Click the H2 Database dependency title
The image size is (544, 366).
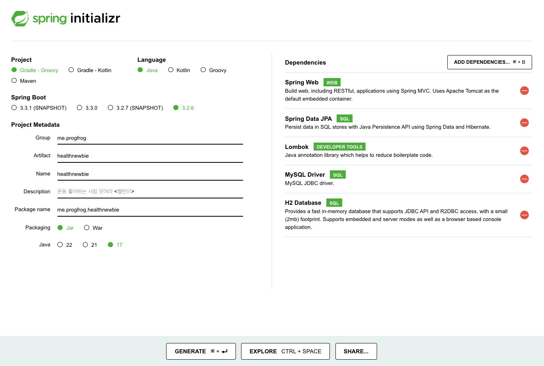[x=303, y=203]
